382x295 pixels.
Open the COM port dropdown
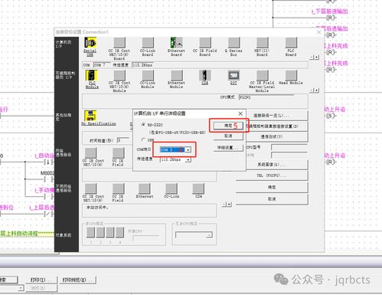175,149
